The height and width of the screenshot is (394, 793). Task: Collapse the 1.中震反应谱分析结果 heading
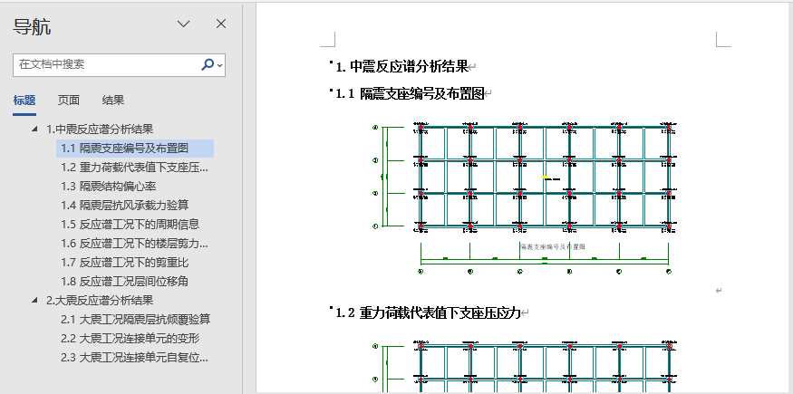[x=35, y=130]
